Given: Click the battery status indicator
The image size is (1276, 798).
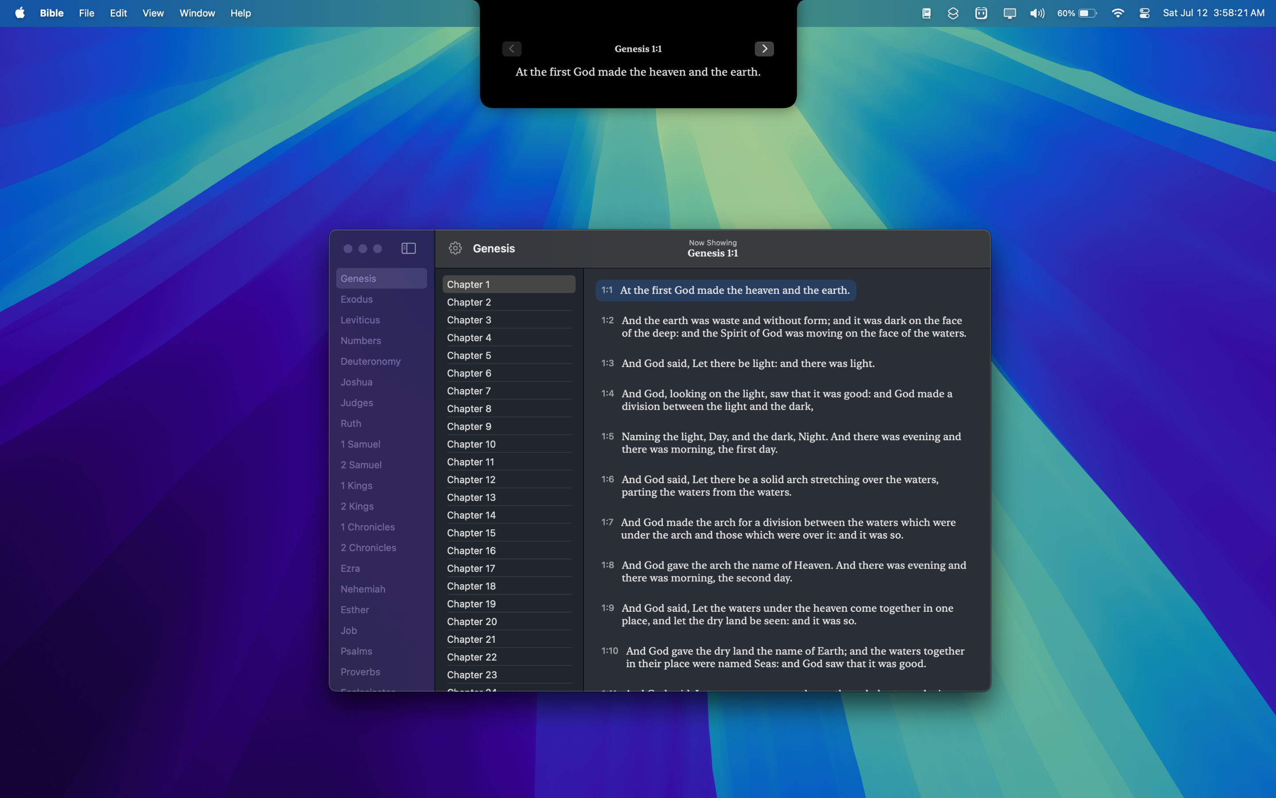Looking at the screenshot, I should point(1077,13).
